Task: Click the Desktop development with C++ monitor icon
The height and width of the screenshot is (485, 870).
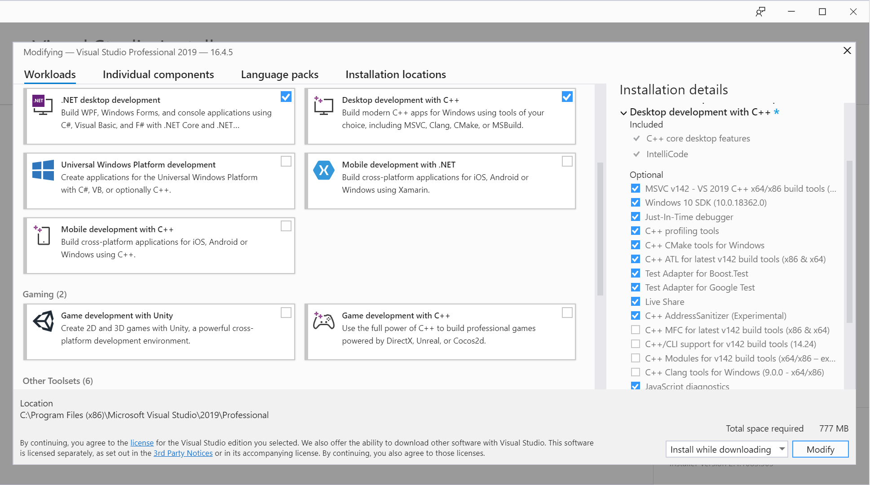Action: click(x=323, y=105)
